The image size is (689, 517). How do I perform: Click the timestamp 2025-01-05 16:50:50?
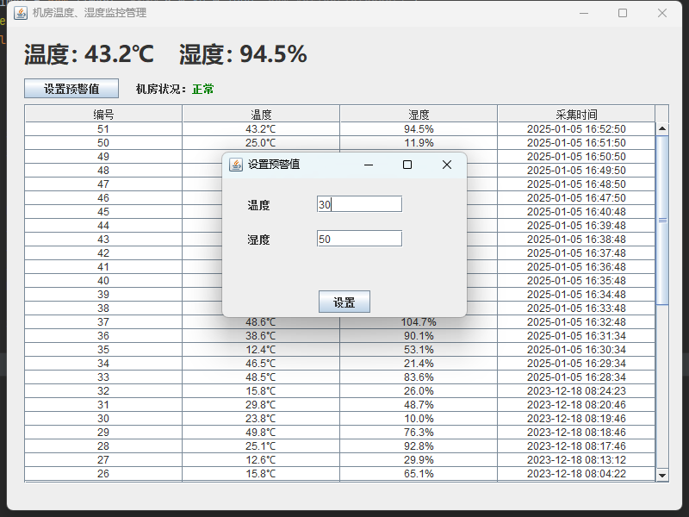576,157
